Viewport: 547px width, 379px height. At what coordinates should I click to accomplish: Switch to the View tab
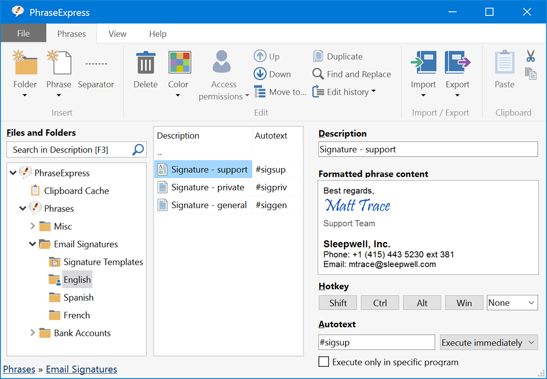[117, 33]
